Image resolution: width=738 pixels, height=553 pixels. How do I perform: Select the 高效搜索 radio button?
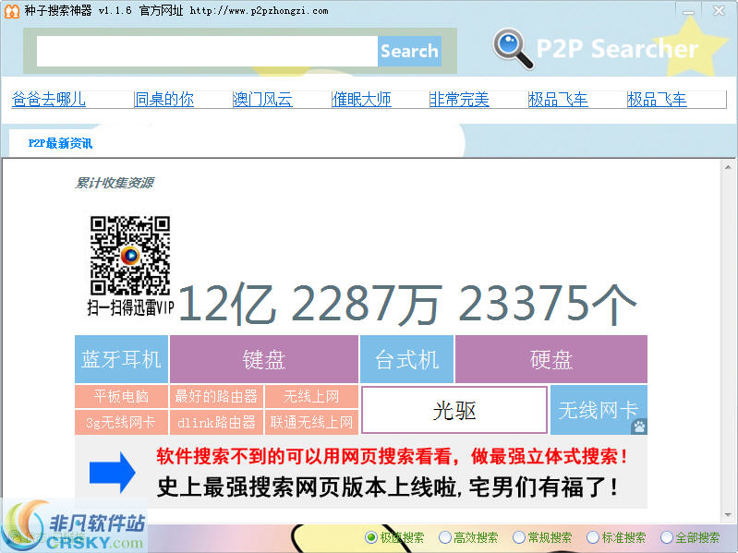point(468,537)
